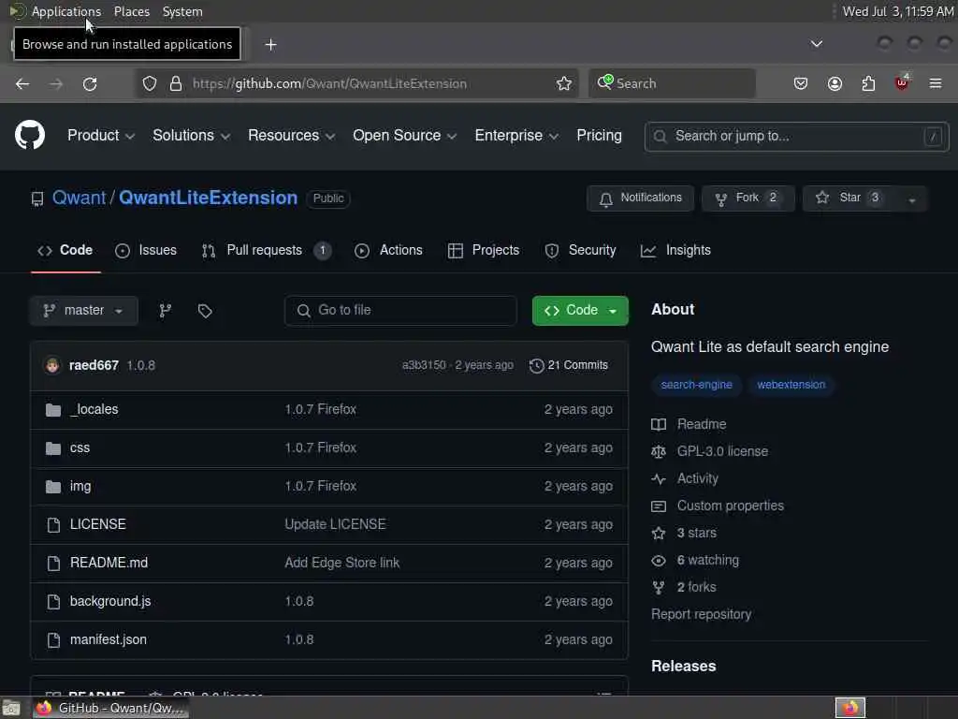Expand the Resources menu
Viewport: 958px width, 719px height.
coord(292,136)
